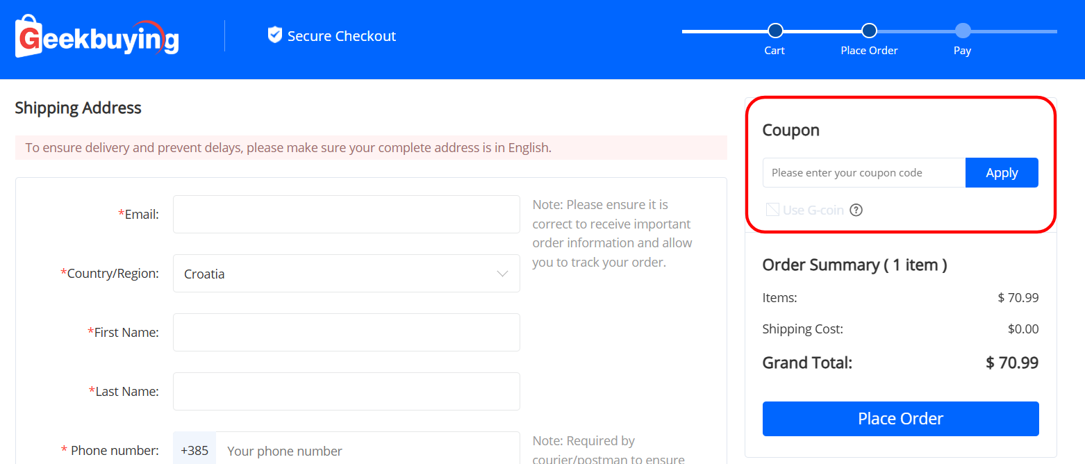Click the Place Order step circle
This screenshot has height=464, width=1085.
[x=869, y=31]
